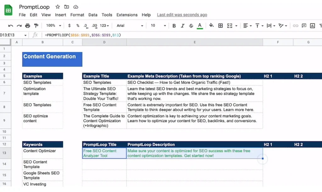Toggle bold formatting on selection

tap(174, 26)
